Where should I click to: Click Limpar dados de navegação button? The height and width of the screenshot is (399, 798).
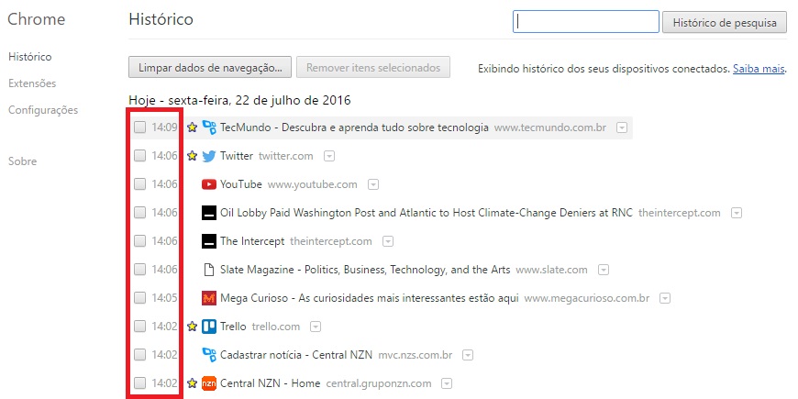(210, 67)
